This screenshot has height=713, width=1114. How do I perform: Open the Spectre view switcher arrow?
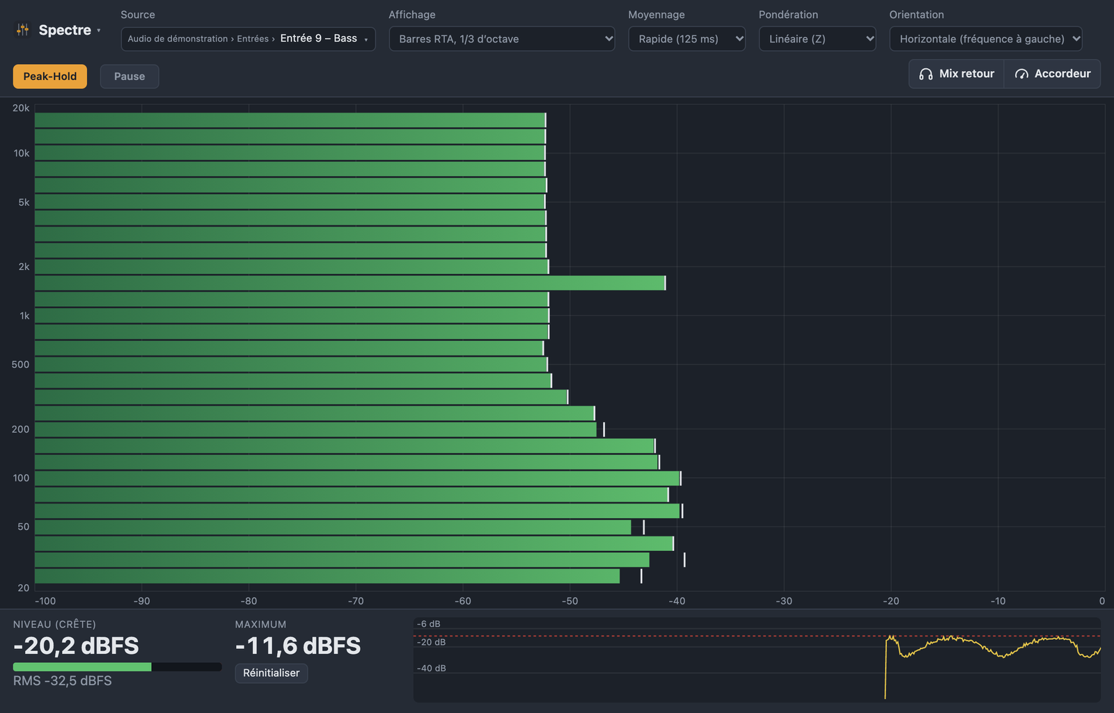tap(99, 31)
